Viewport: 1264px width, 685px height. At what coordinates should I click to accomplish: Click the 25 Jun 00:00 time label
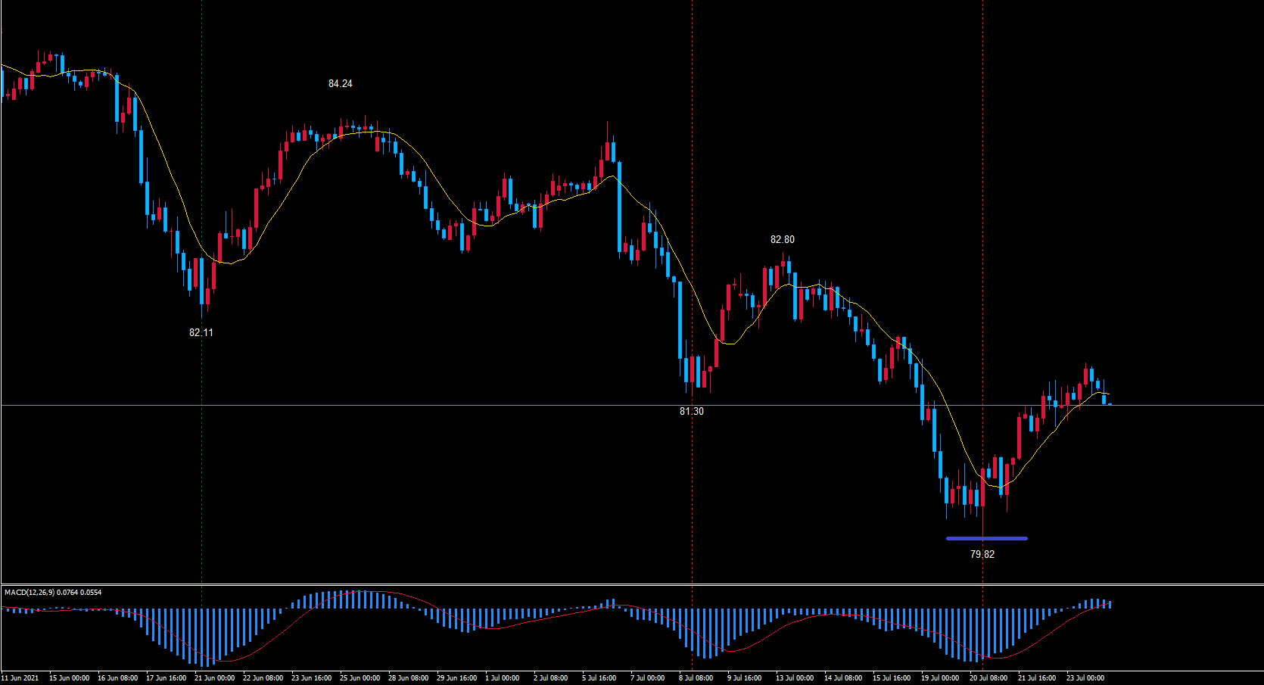[360, 678]
